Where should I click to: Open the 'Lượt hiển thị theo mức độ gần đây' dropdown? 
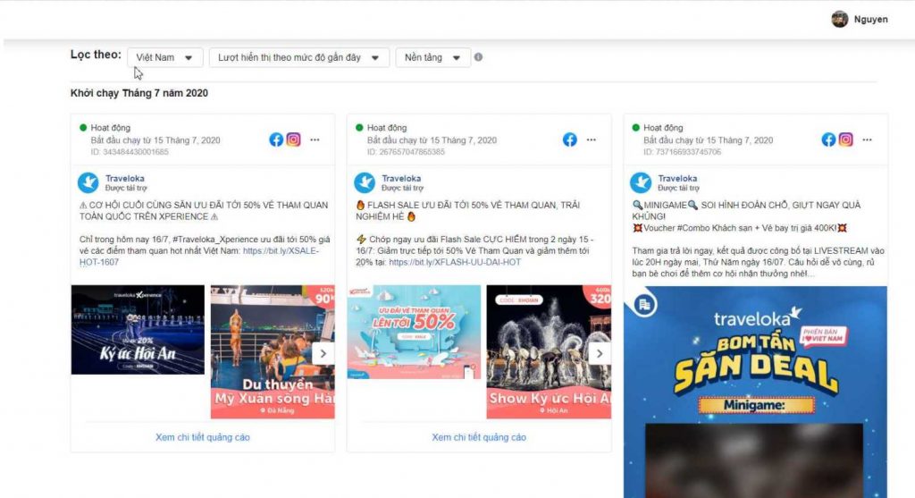tap(298, 57)
